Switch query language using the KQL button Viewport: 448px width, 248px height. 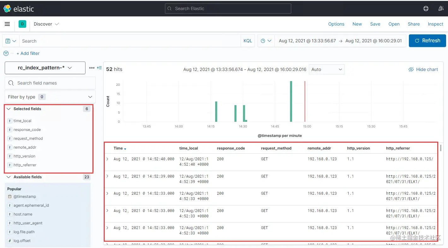click(x=248, y=41)
